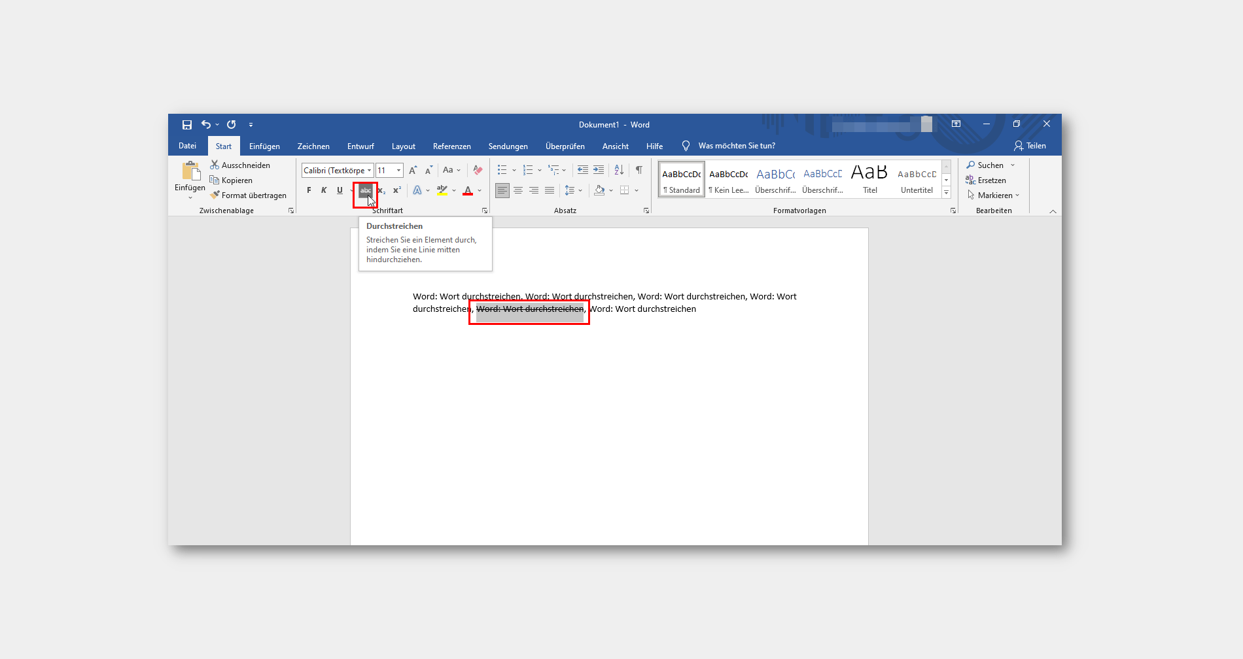Open change case Aa dropdown
This screenshot has height=659, width=1243.
coord(451,170)
